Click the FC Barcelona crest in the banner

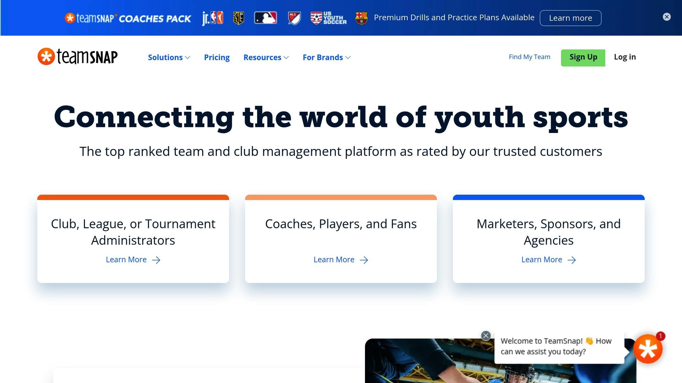point(361,18)
